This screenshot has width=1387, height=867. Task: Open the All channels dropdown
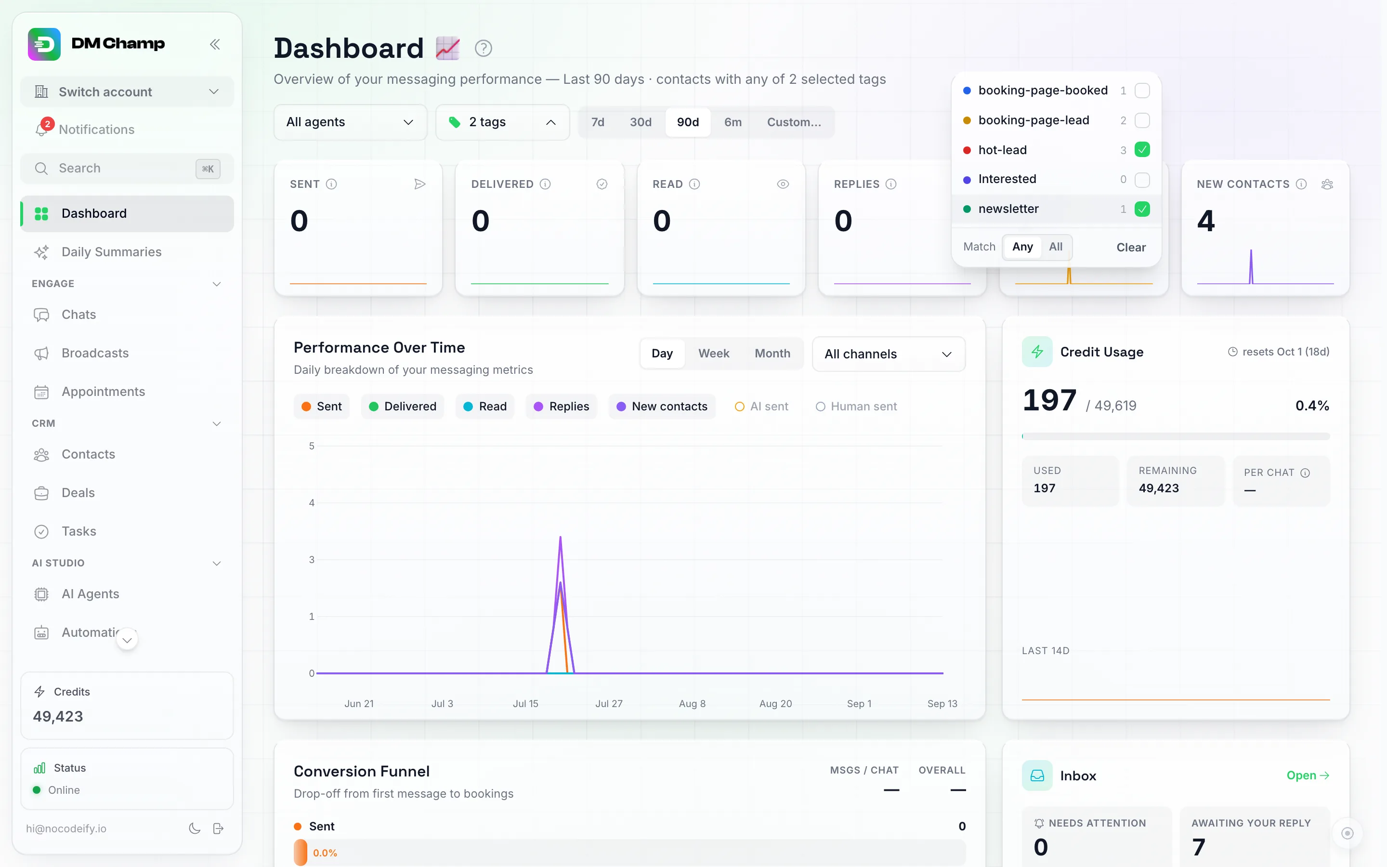click(889, 354)
